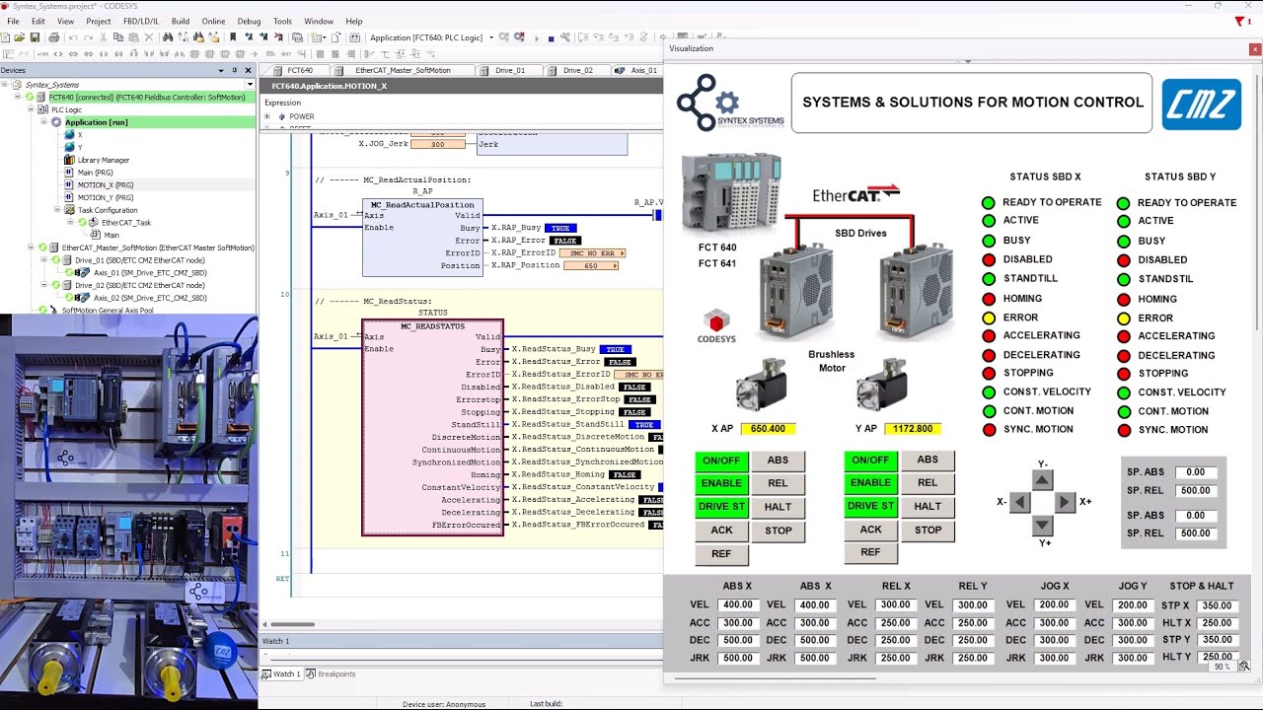Open the Application [FCT640: PLC Logic] dropdown
The height and width of the screenshot is (710, 1263).
(491, 37)
